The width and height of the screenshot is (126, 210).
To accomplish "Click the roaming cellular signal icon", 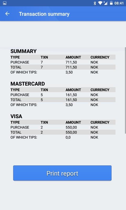I will click(x=106, y=3).
